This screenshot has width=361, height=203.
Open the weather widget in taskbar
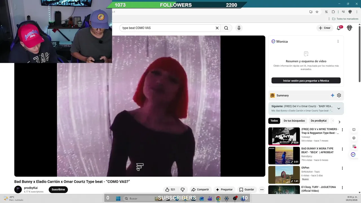coord(13,198)
